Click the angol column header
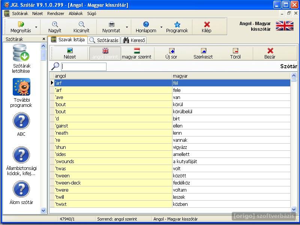Image resolution: width=300 pixels, height=225 pixels. [113, 76]
